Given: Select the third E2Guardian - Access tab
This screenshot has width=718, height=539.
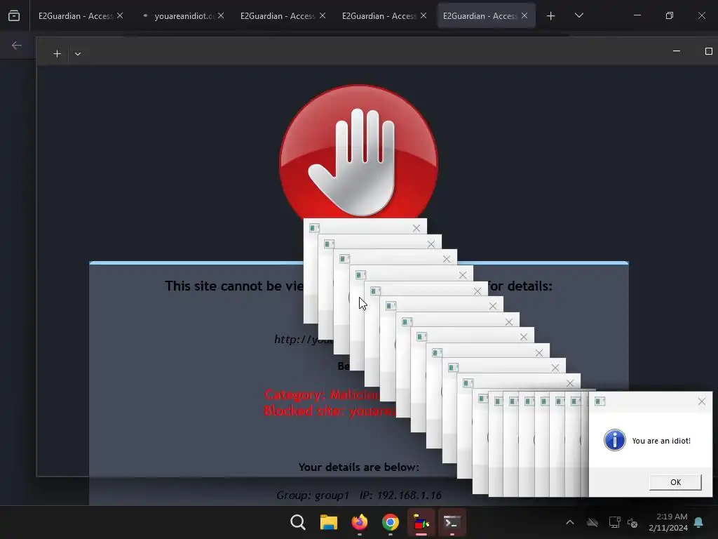Looking at the screenshot, I should point(379,15).
